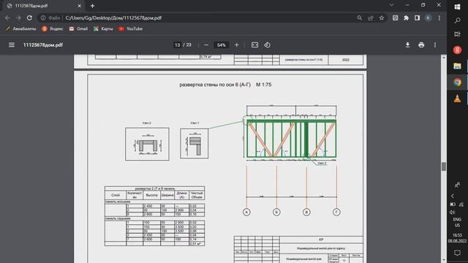Click the checkmark extension icon in toolbar
Viewport: 468px width, 263px height.
click(395, 18)
